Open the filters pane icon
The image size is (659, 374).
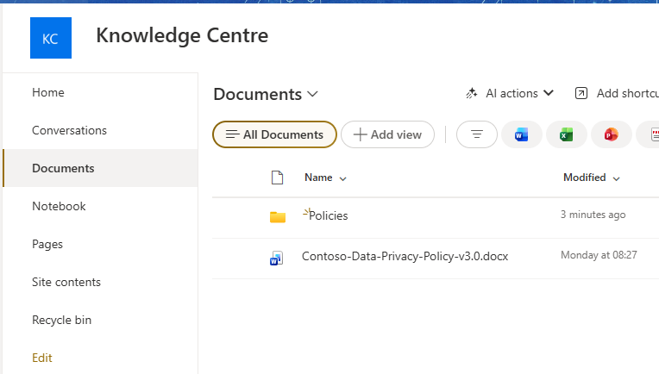[476, 134]
